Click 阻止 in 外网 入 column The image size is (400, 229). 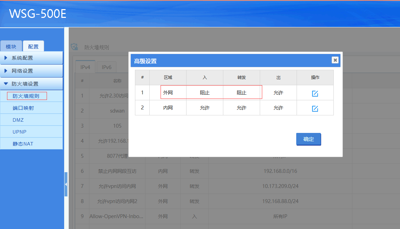tap(205, 93)
